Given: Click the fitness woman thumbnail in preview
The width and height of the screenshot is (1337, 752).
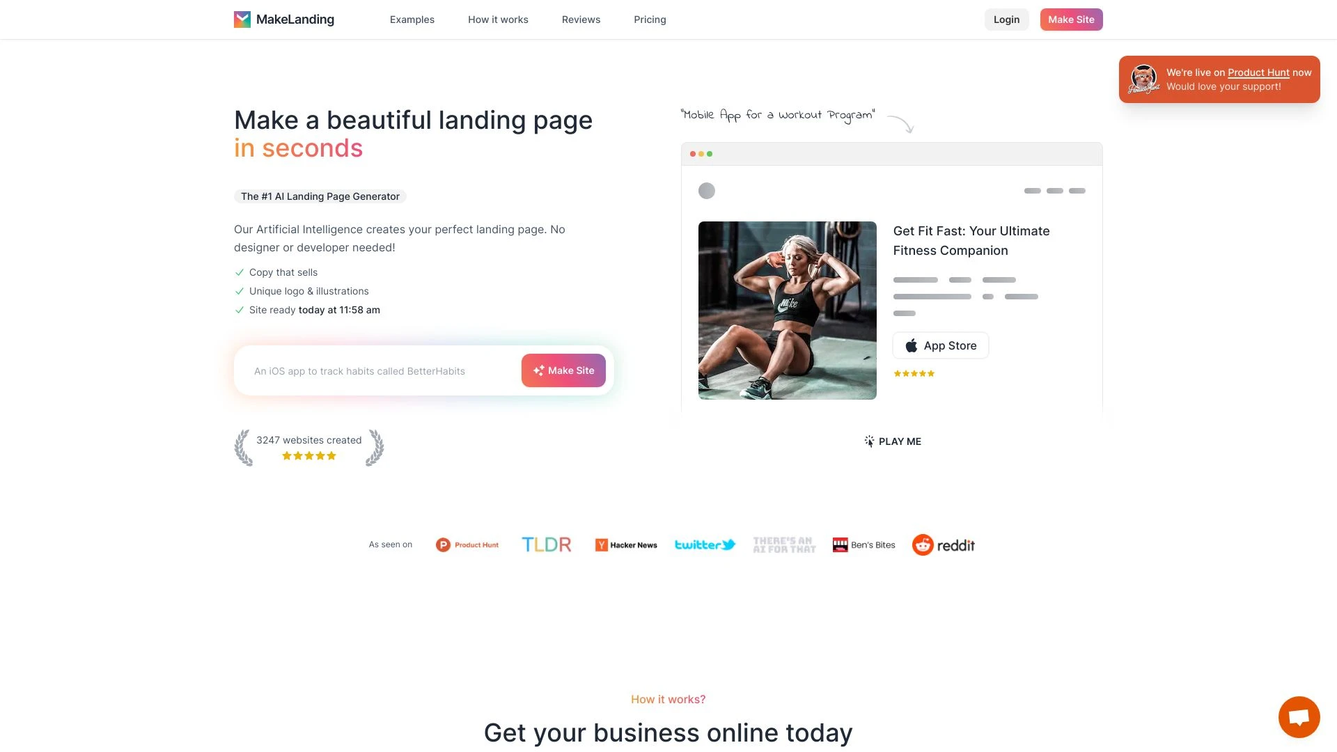Looking at the screenshot, I should (787, 309).
